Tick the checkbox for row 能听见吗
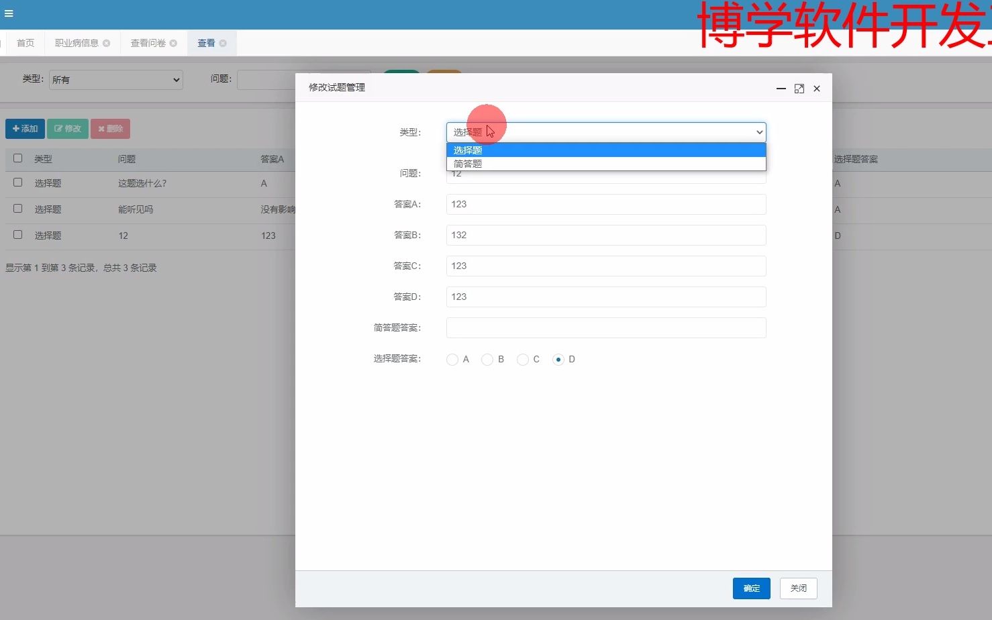This screenshot has width=992, height=620. coord(18,209)
